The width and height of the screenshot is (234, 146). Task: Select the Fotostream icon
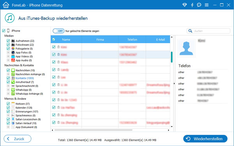(x=13, y=44)
